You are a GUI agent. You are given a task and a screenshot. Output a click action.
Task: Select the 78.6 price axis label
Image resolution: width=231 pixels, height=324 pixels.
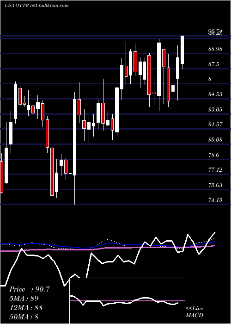pos(213,155)
